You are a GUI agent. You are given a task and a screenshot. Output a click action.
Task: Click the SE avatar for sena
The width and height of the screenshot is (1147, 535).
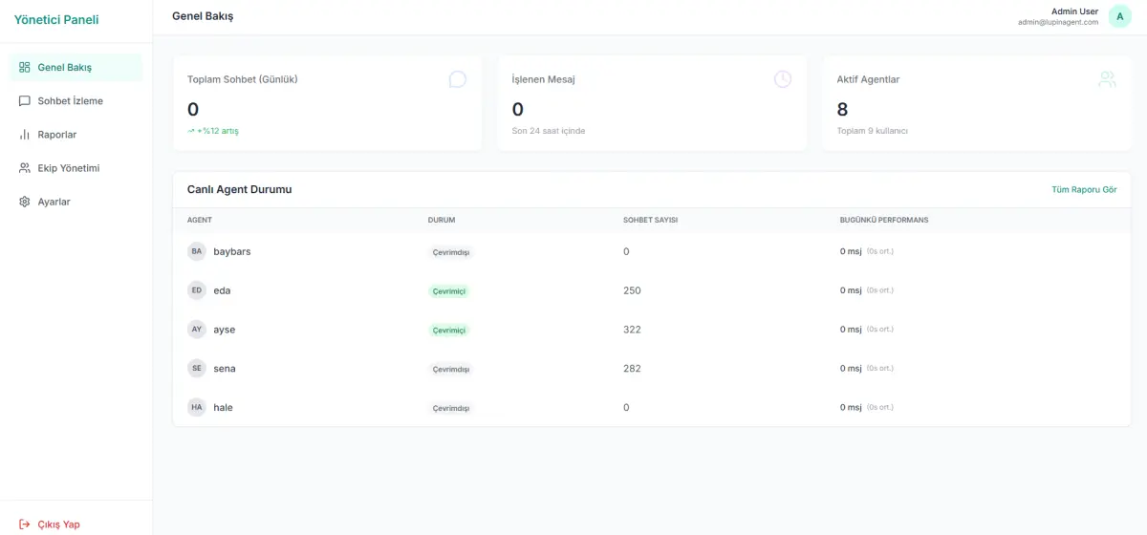197,368
